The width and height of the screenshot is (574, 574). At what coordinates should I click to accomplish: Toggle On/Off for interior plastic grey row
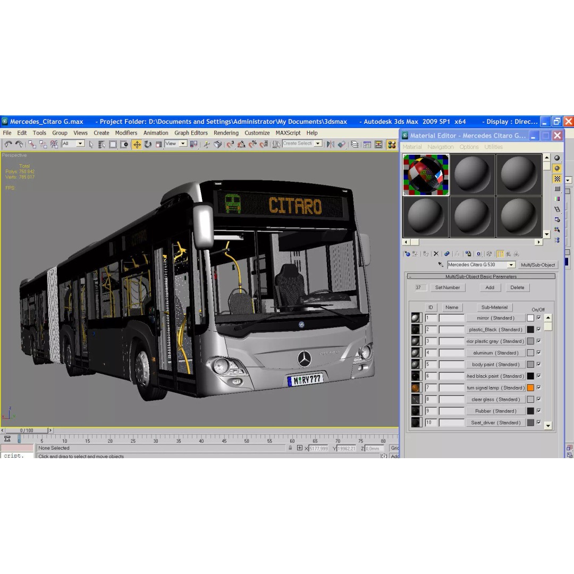538,341
